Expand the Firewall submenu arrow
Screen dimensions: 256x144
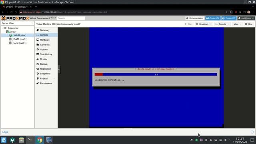point(54,78)
